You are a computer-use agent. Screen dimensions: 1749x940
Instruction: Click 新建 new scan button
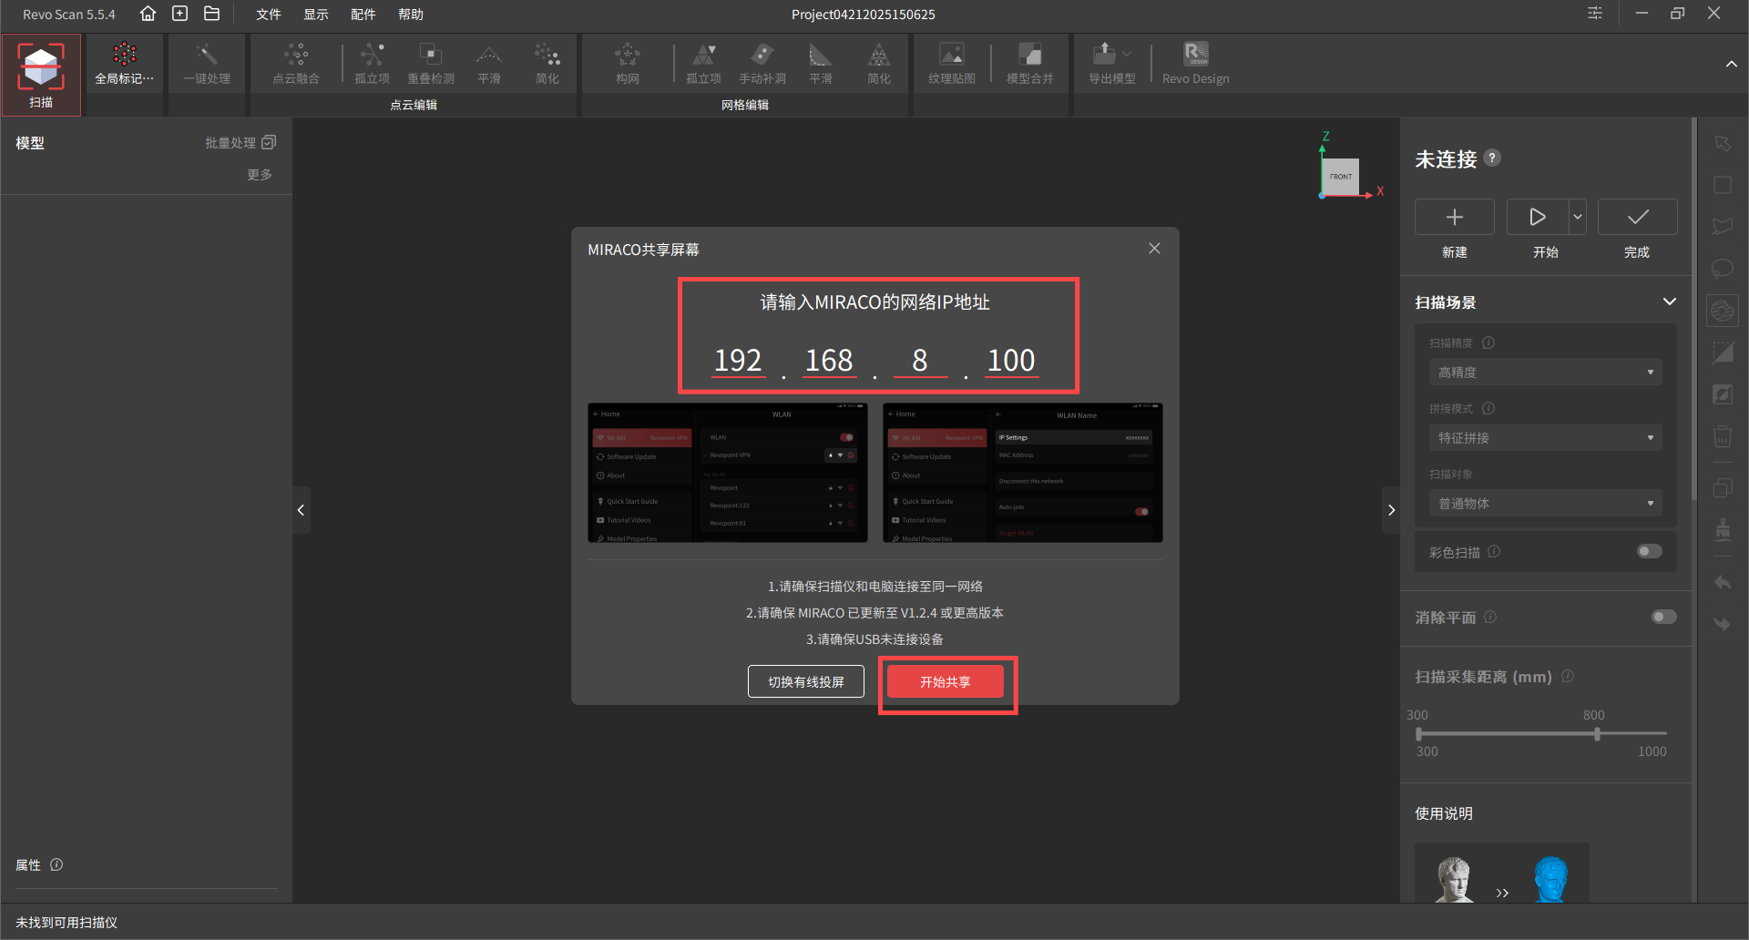[1455, 217]
